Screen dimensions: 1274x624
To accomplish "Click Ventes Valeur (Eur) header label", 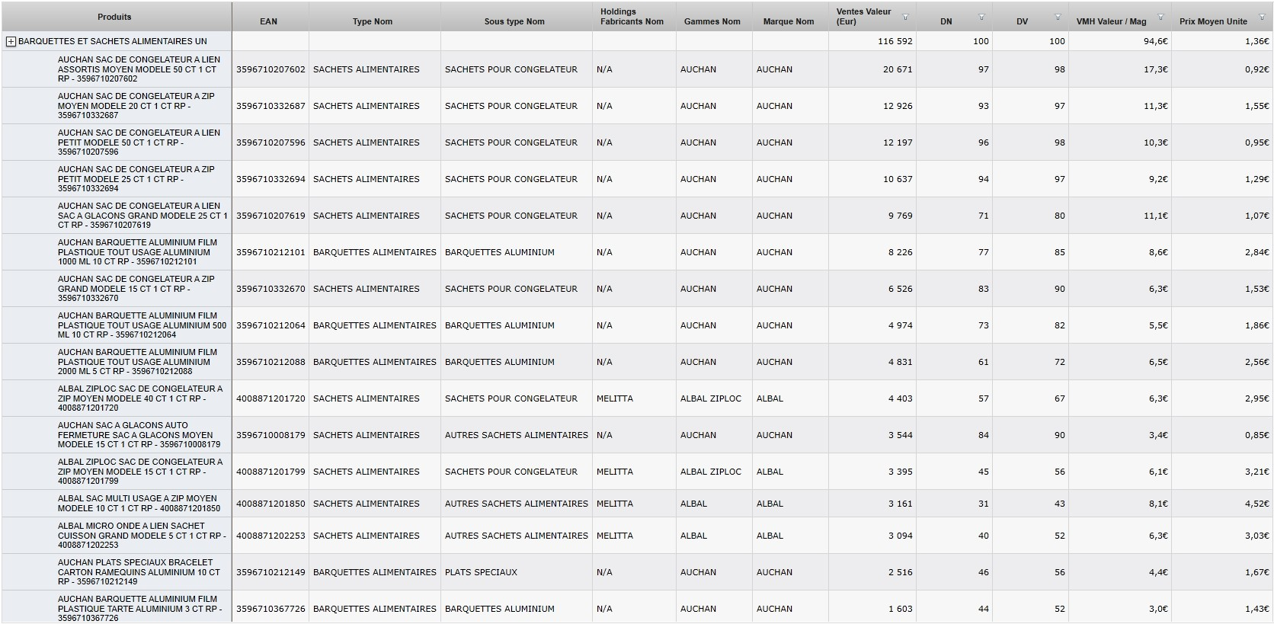I will pos(863,17).
